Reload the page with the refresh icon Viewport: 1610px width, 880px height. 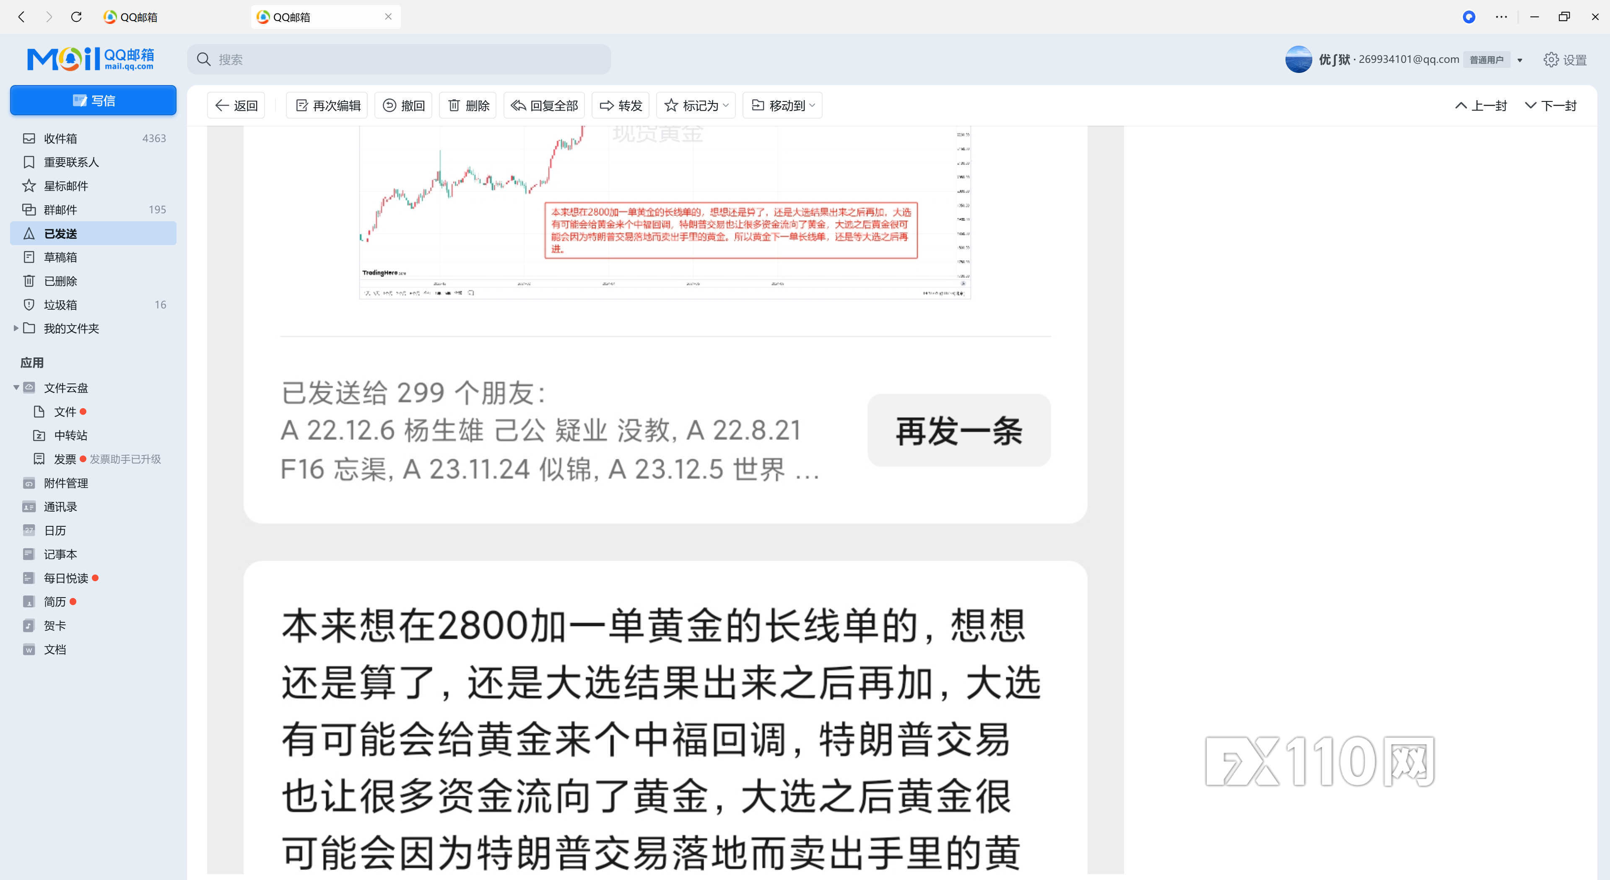pos(76,17)
